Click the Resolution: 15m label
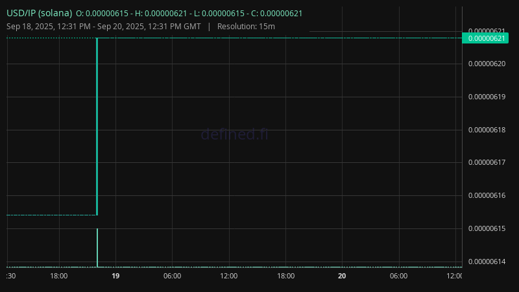 [x=246, y=27]
